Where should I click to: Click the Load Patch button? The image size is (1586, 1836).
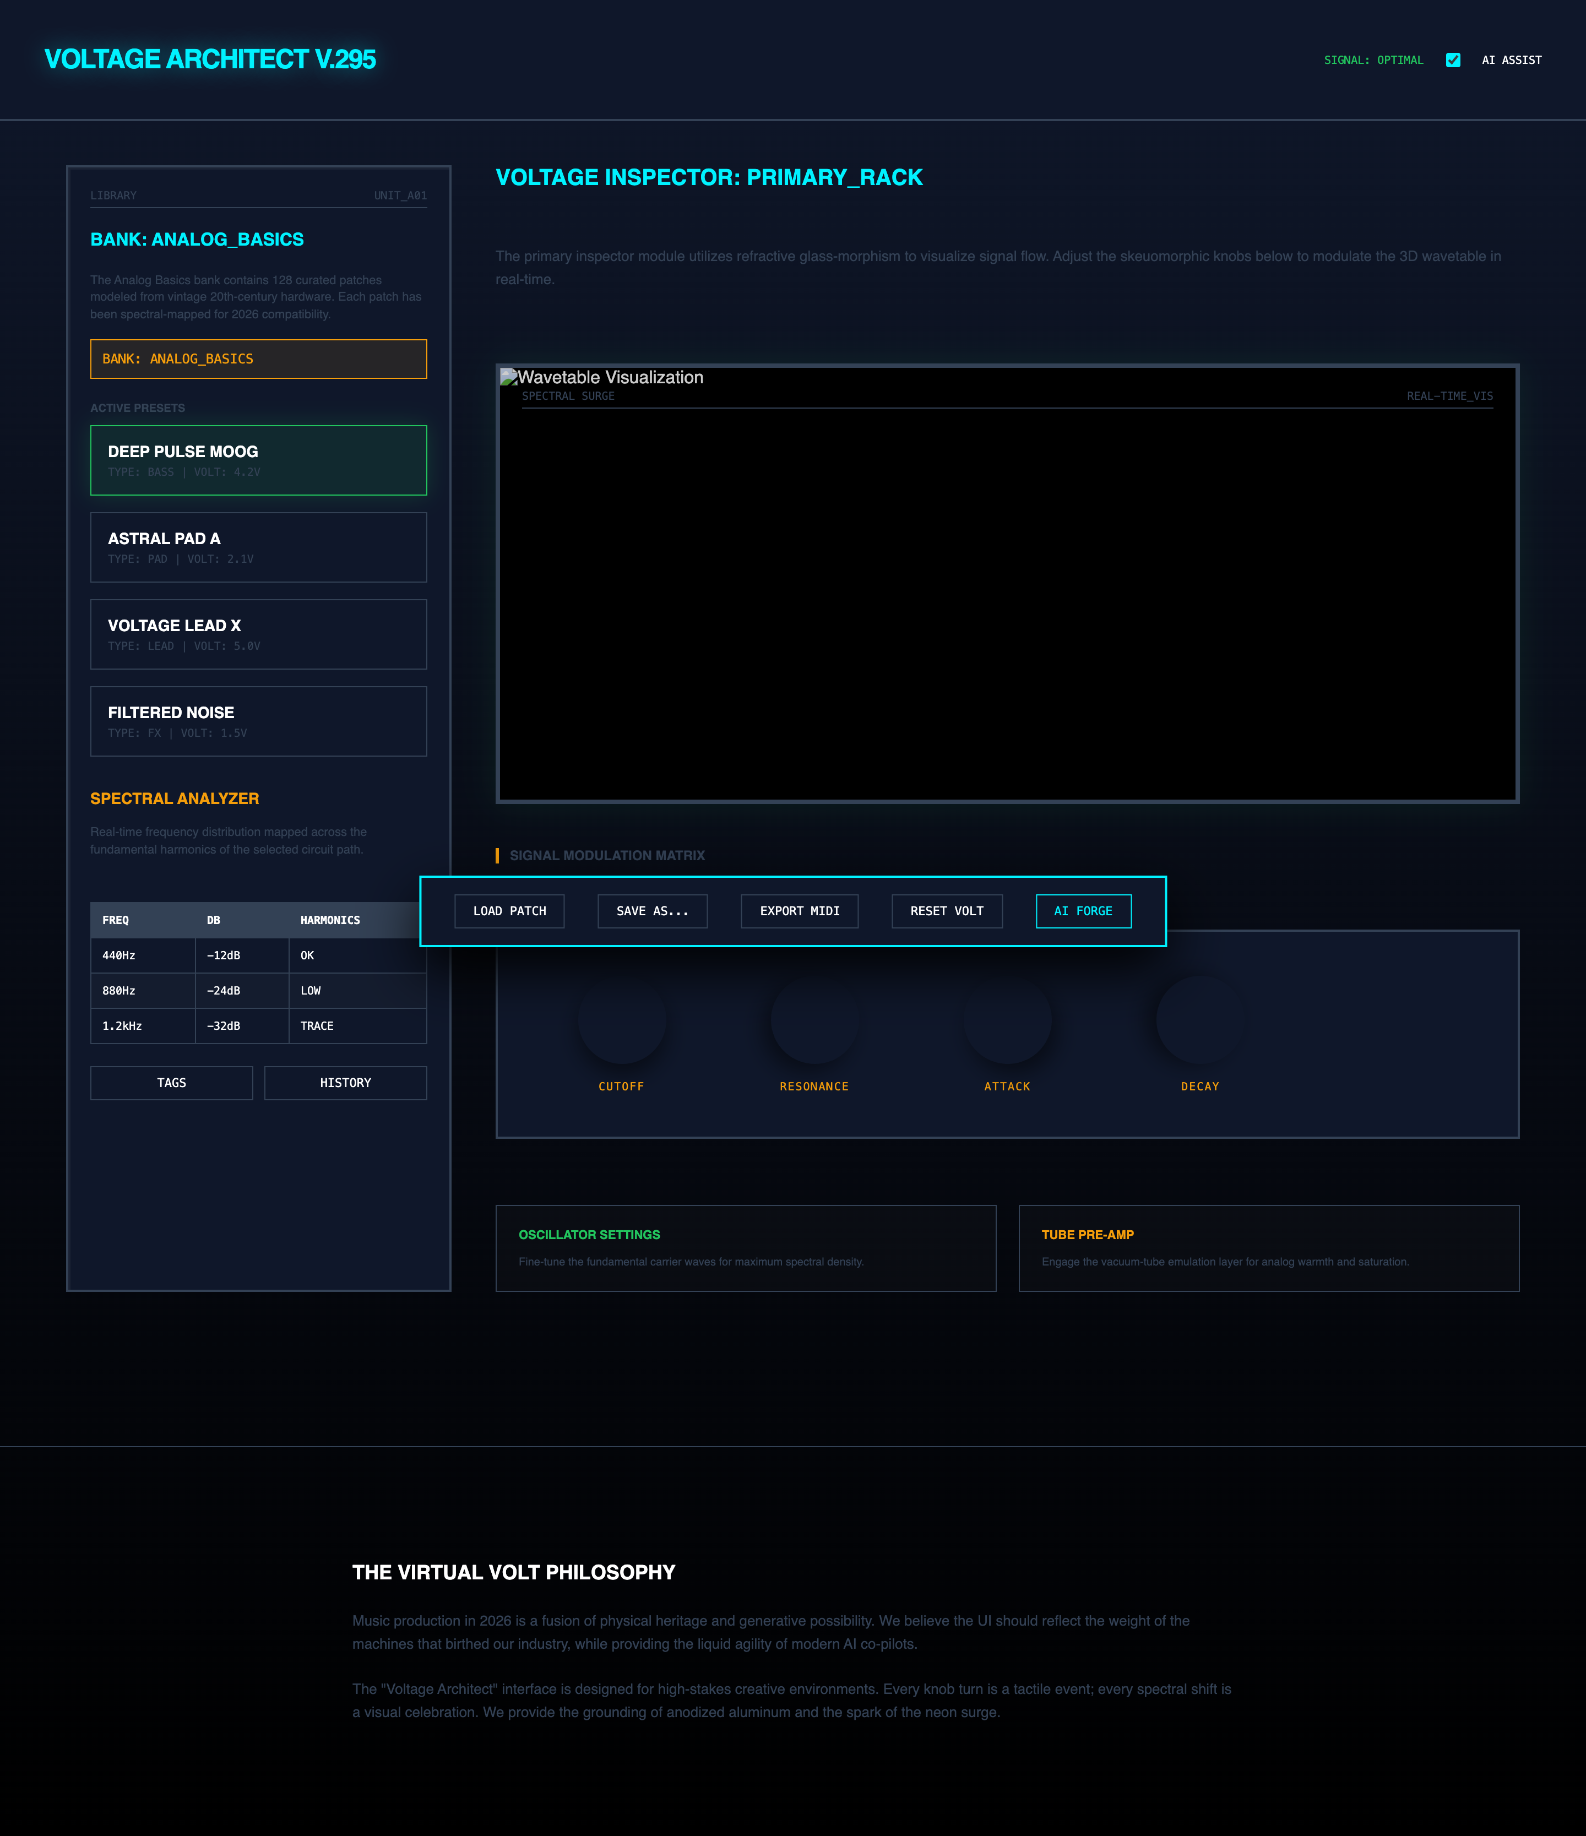[509, 911]
